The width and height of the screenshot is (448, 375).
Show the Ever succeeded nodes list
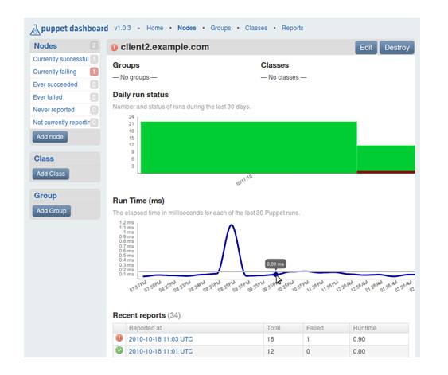pos(56,84)
